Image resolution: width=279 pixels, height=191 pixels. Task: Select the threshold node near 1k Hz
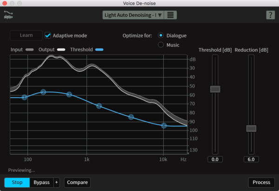[99, 106]
